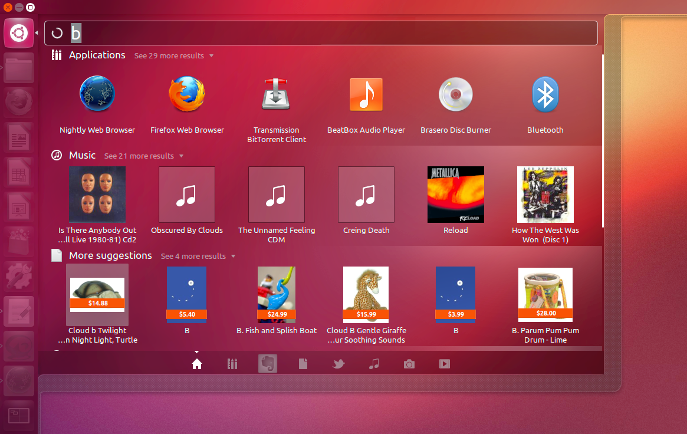The width and height of the screenshot is (687, 434).
Task: Launch Brasero Disc Burner
Action: point(455,94)
